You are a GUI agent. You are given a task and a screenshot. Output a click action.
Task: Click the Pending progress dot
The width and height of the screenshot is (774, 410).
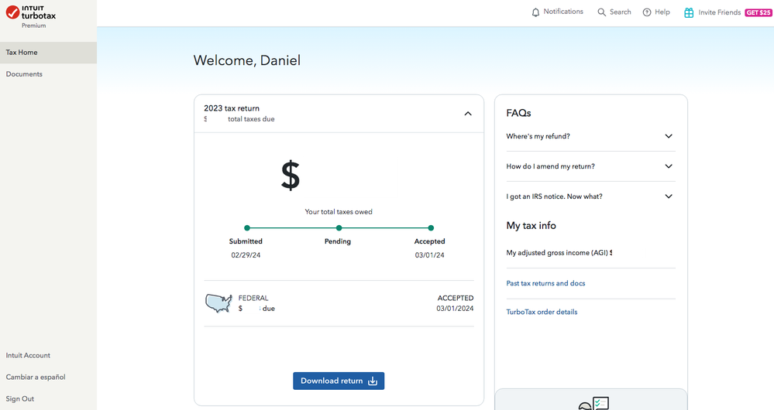tap(339, 227)
